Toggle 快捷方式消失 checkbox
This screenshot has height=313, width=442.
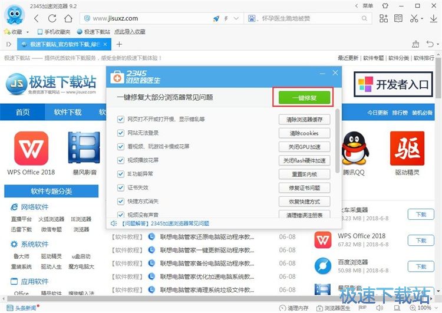pos(121,202)
